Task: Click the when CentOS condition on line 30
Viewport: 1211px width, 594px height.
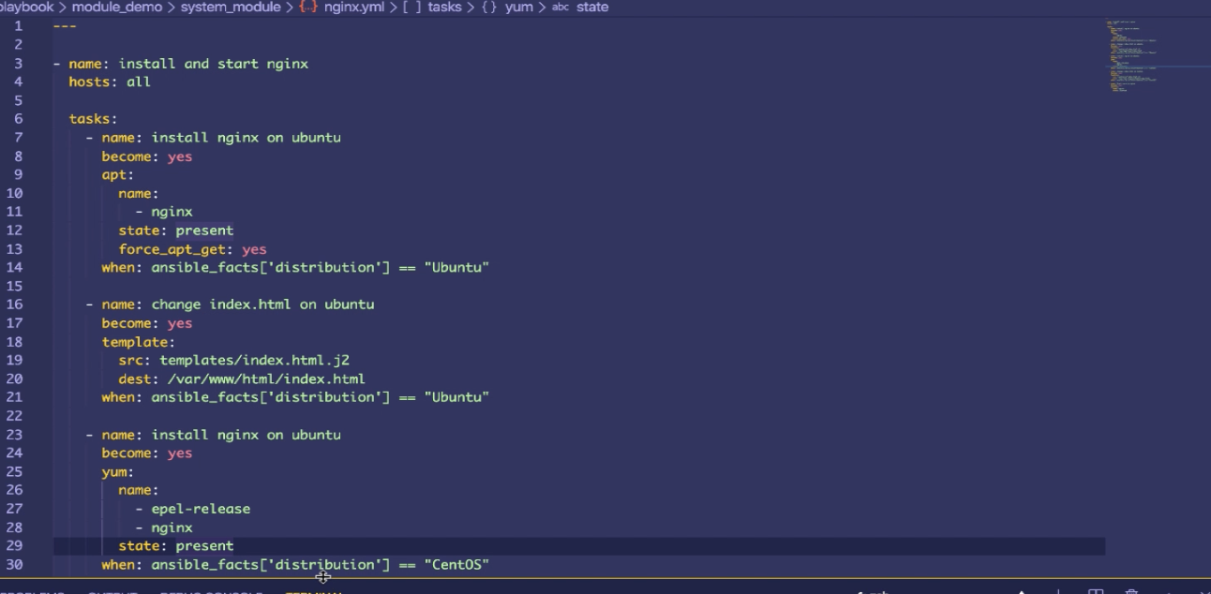Action: [x=295, y=565]
